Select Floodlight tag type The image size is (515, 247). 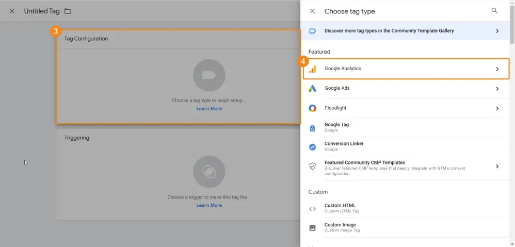tap(406, 108)
